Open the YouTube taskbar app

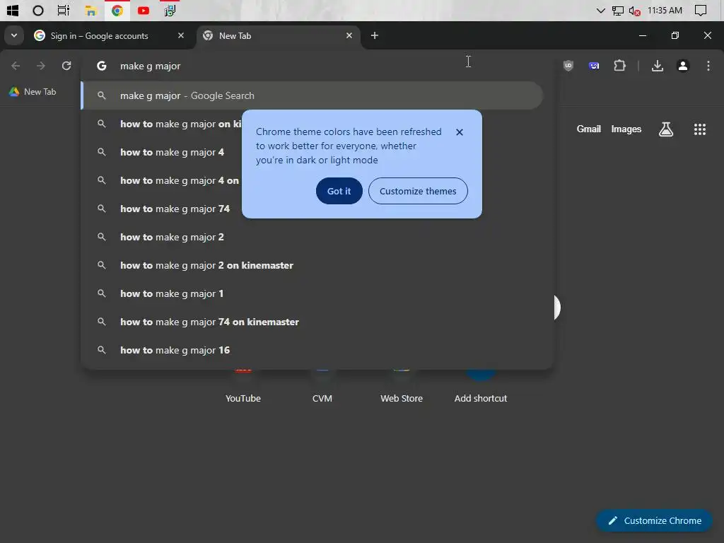(x=144, y=10)
